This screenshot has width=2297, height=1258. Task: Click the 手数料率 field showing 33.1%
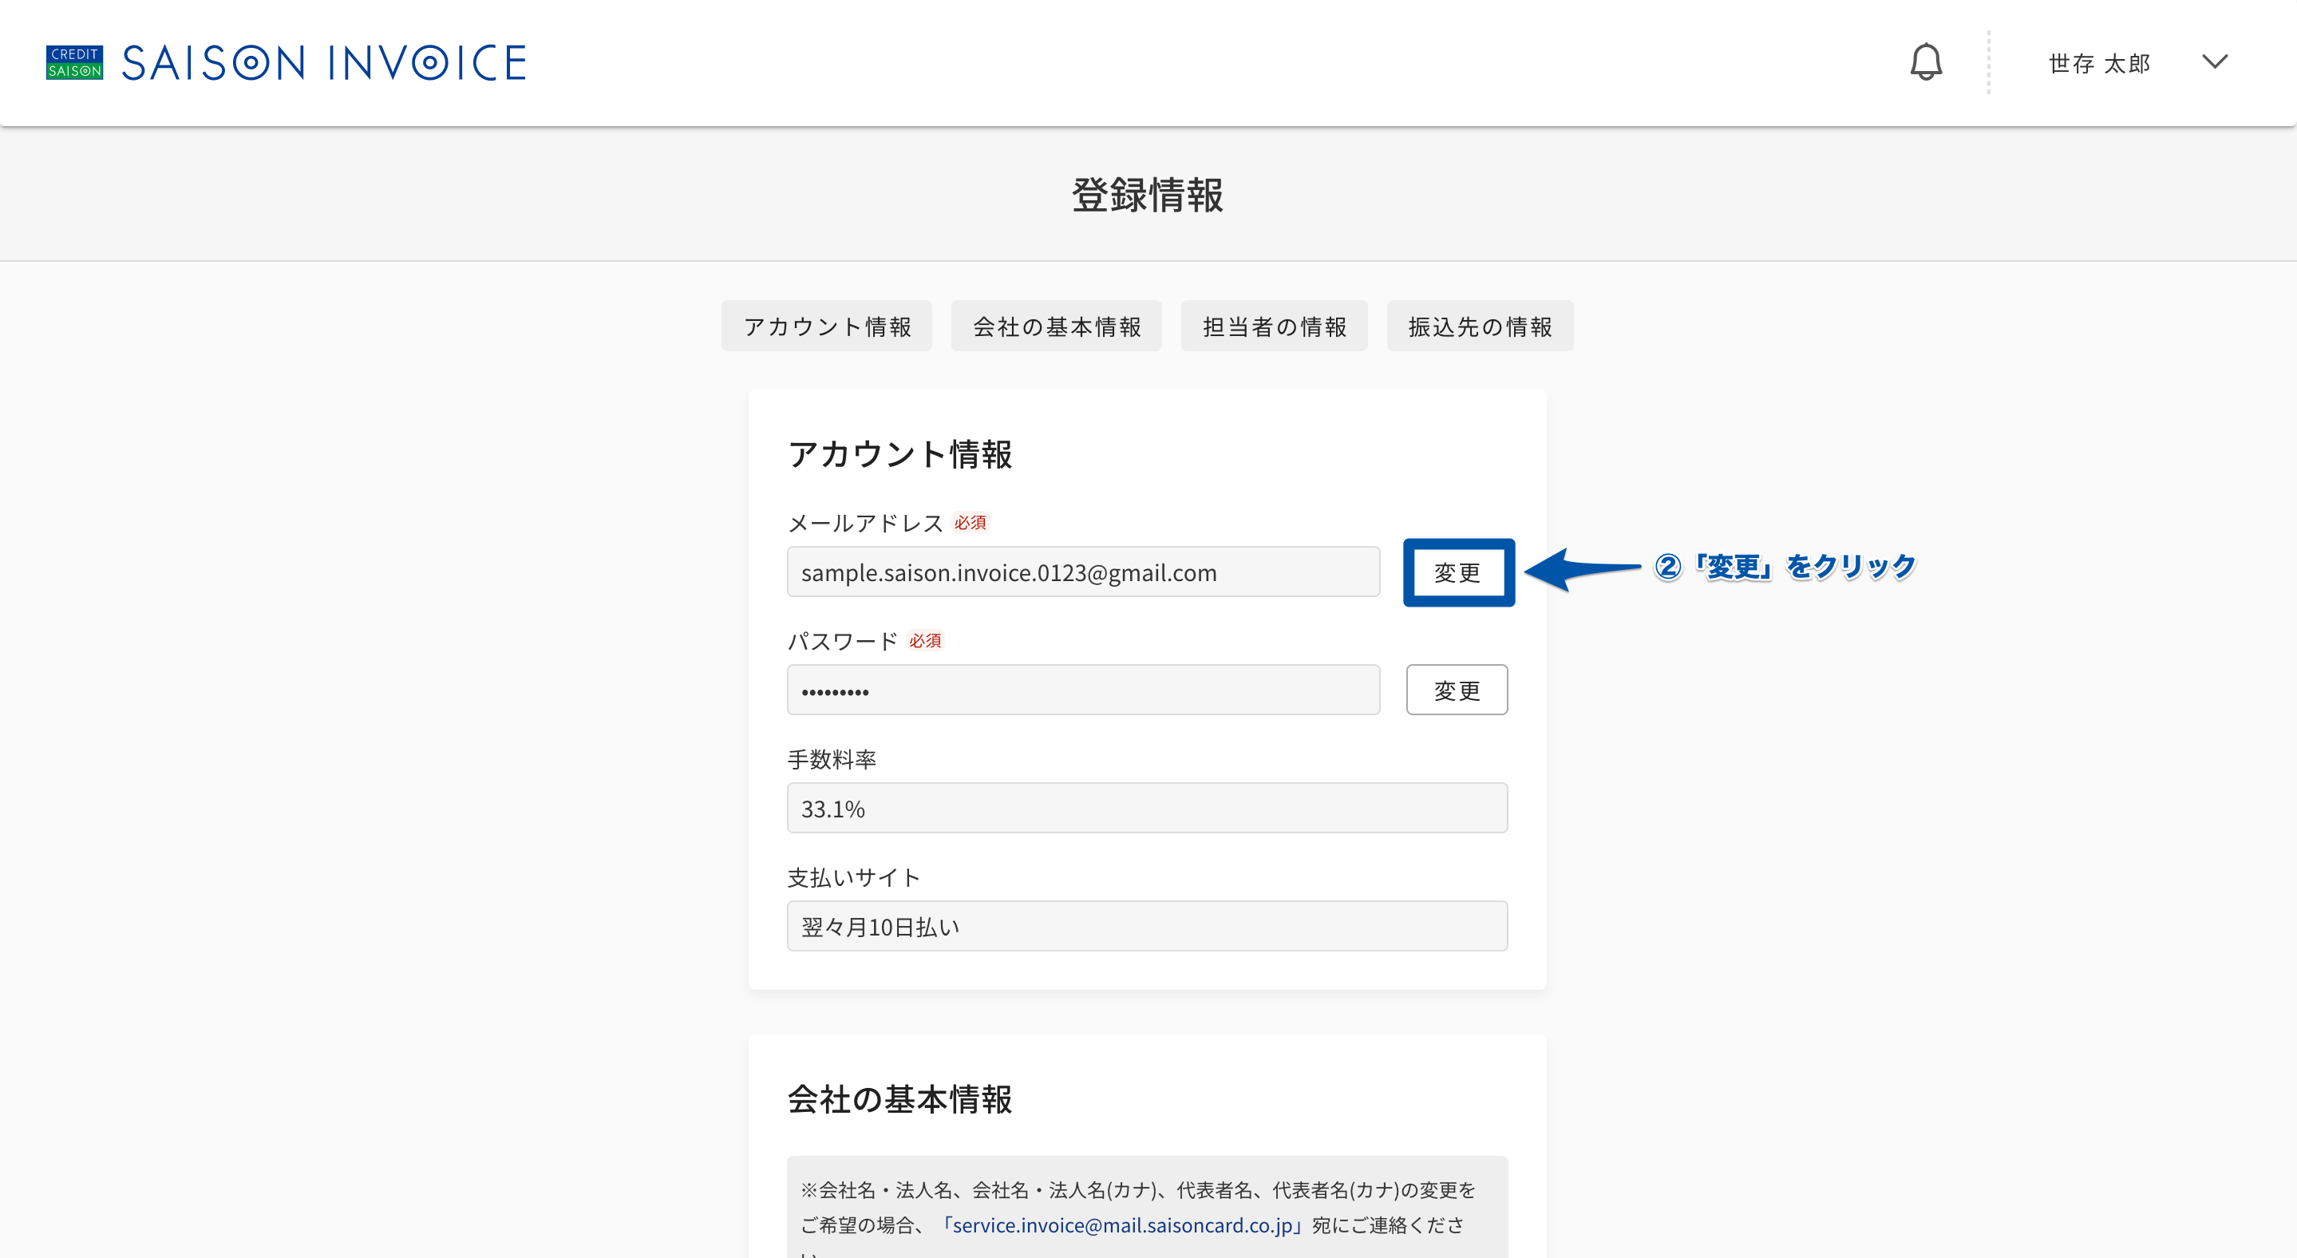pos(1148,809)
